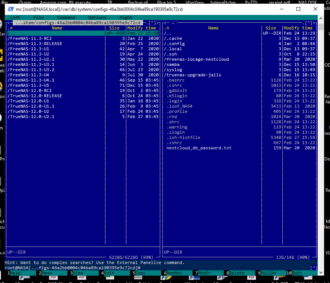This screenshot has height=283, width=330.
Task: Select the .lsof_NAS4 file
Action: coord(239,106)
